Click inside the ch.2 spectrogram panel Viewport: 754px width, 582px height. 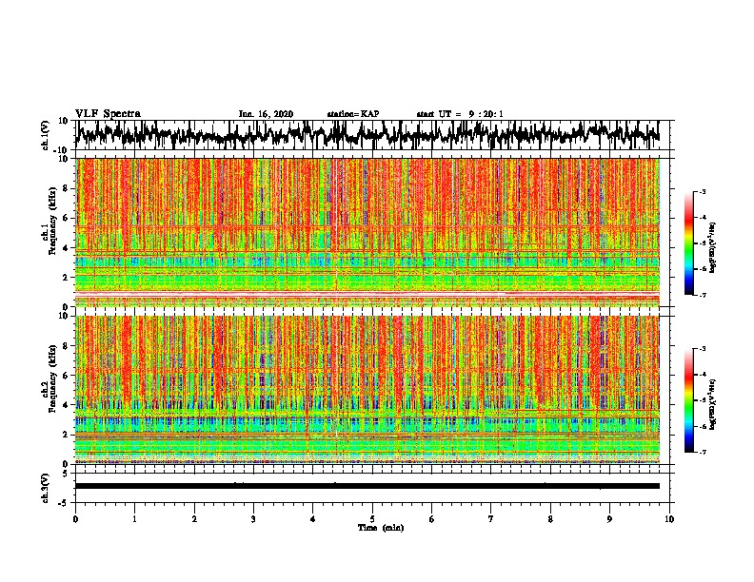point(367,390)
